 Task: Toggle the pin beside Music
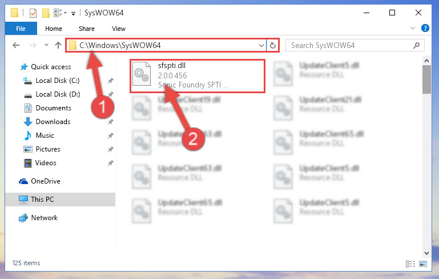click(x=111, y=135)
